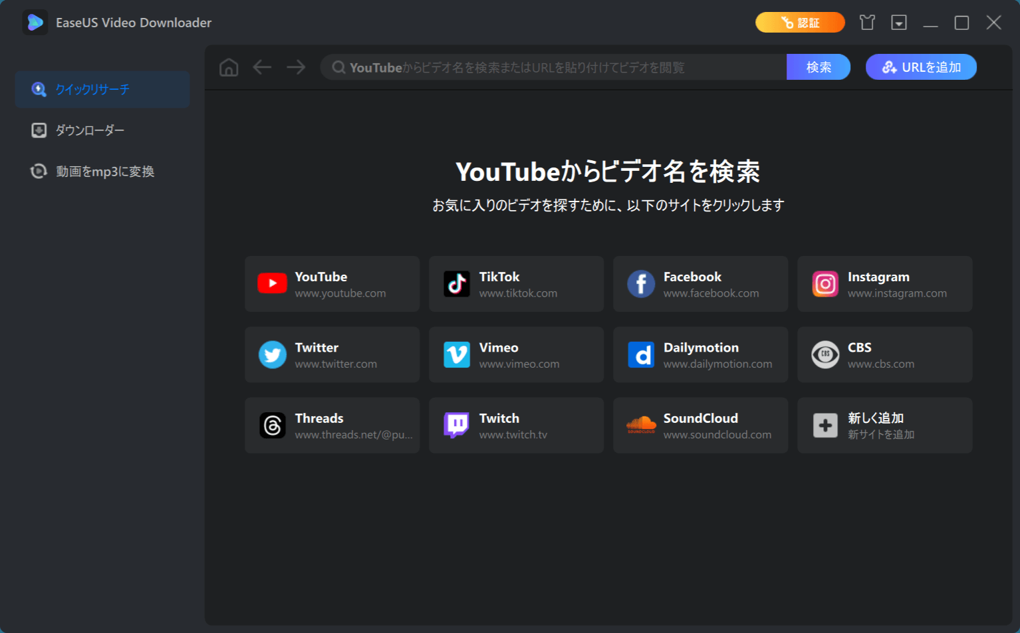This screenshot has width=1020, height=633.
Task: Click the Facebook logo icon
Action: pyautogui.click(x=641, y=284)
